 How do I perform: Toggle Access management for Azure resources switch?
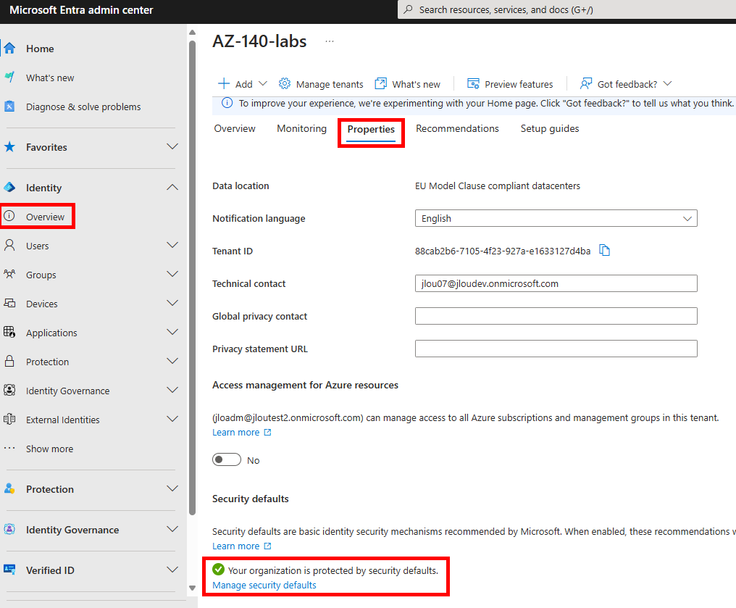pyautogui.click(x=227, y=459)
